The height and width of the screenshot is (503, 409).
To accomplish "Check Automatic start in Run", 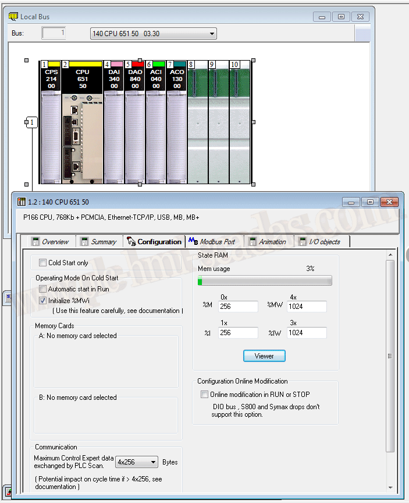I will (42, 289).
